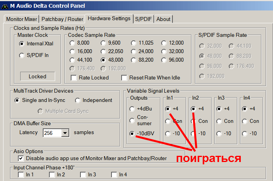273x181 pixels.
Task: Uncheck Disable audio app use option
Action: (x=21, y=158)
